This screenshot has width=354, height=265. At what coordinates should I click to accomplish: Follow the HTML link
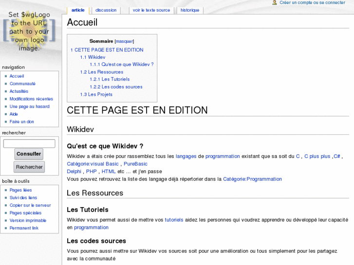109,172
